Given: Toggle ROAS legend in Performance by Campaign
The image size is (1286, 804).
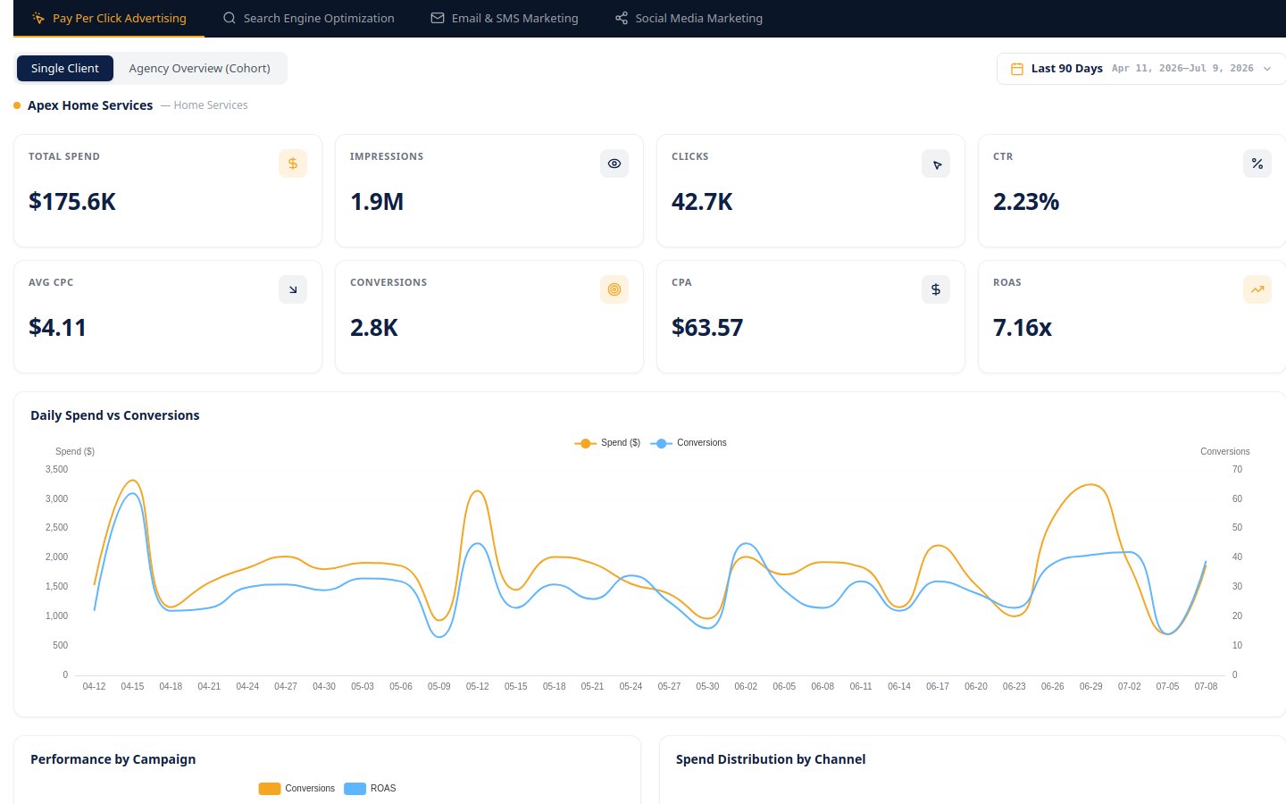Looking at the screenshot, I should pyautogui.click(x=370, y=789).
